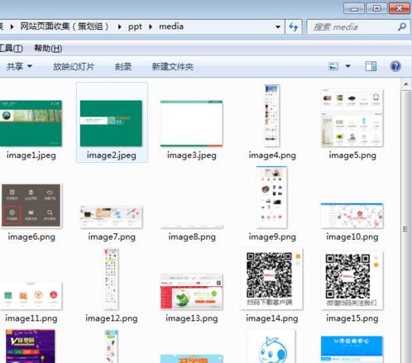The height and width of the screenshot is (363, 412).
Task: Expand arrow after 网站页面收集（策划组）breadcrumb
Action: [120, 26]
